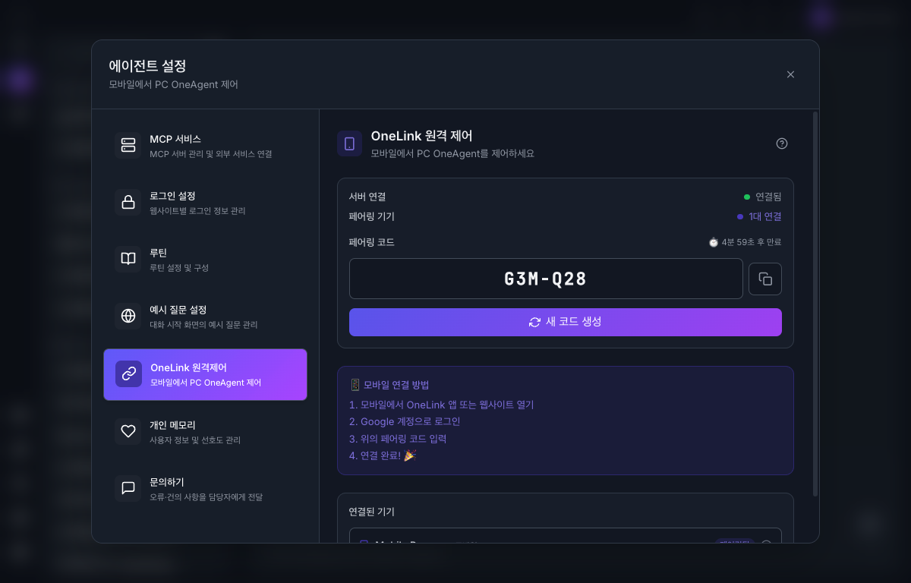Image resolution: width=911 pixels, height=583 pixels.
Task: Click the refresh icon on 새 코드 생성
Action: 534,322
